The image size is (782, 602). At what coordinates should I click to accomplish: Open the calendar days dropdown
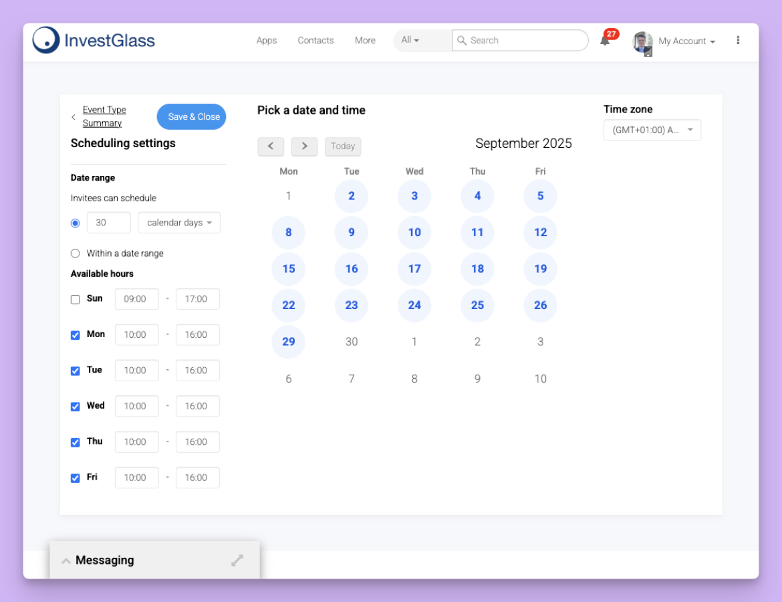(x=179, y=223)
